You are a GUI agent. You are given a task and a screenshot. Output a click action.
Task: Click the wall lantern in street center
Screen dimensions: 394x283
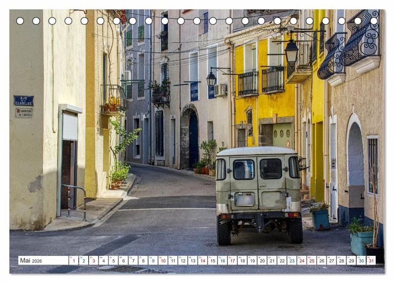pyautogui.click(x=211, y=79)
